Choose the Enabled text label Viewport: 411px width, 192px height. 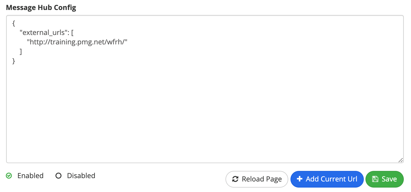pos(30,176)
